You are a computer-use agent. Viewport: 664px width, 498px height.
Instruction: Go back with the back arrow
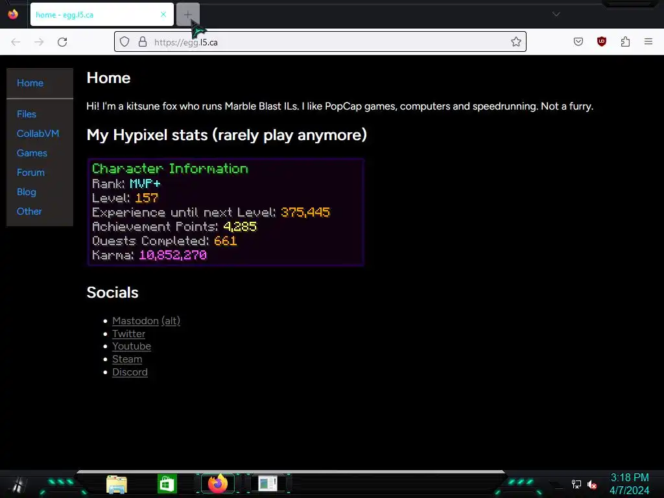(16, 42)
